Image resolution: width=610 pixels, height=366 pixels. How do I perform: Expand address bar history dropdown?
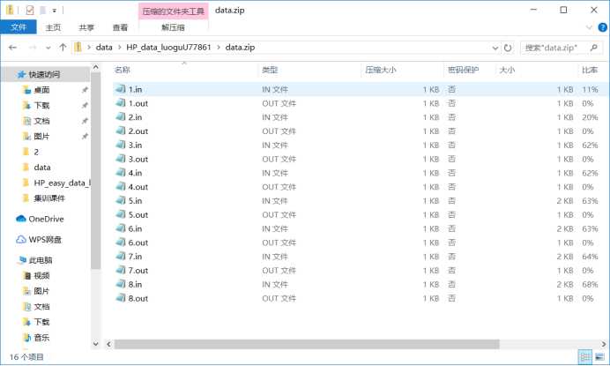click(x=495, y=48)
